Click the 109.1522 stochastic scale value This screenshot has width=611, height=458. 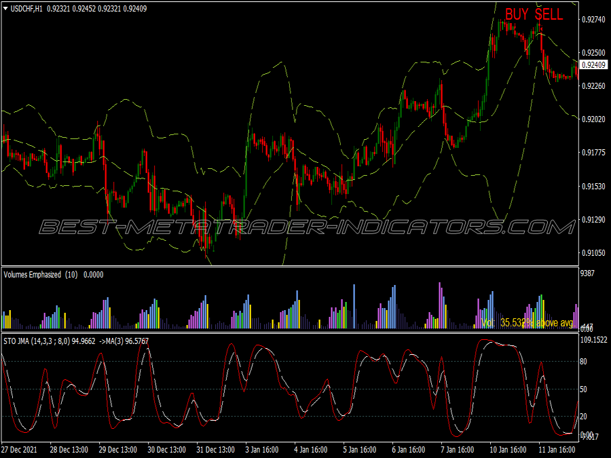593,340
